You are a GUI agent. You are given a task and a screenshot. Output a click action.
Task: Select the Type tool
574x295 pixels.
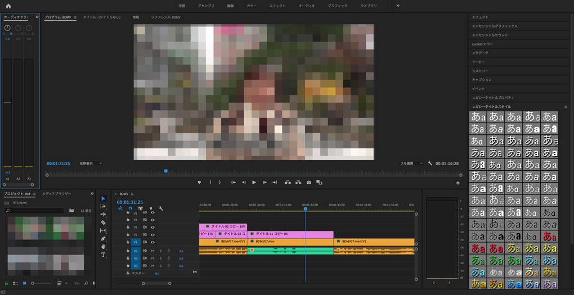(x=103, y=255)
